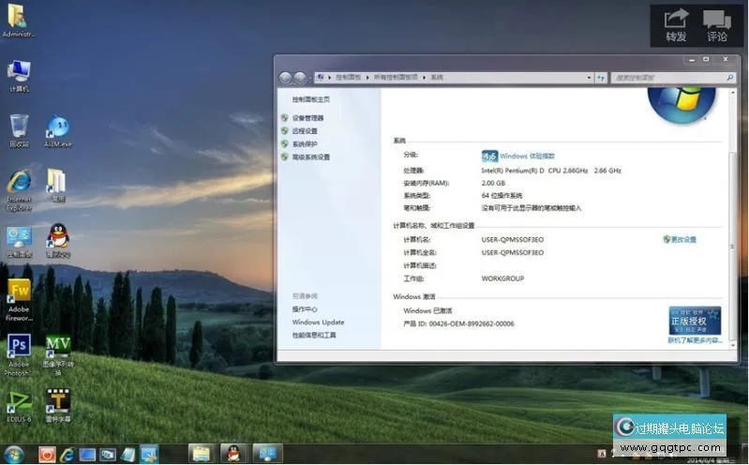The image size is (749, 465).
Task: Go back in the System window
Action: click(285, 78)
